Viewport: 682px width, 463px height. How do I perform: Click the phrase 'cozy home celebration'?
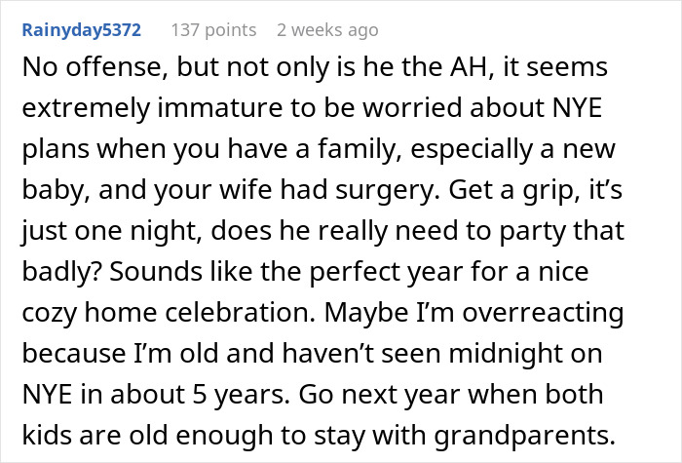[x=169, y=313]
